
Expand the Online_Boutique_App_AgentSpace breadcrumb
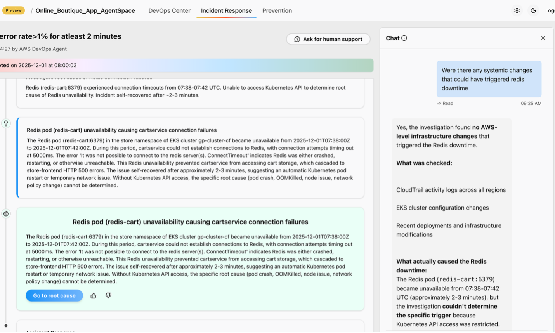(85, 10)
